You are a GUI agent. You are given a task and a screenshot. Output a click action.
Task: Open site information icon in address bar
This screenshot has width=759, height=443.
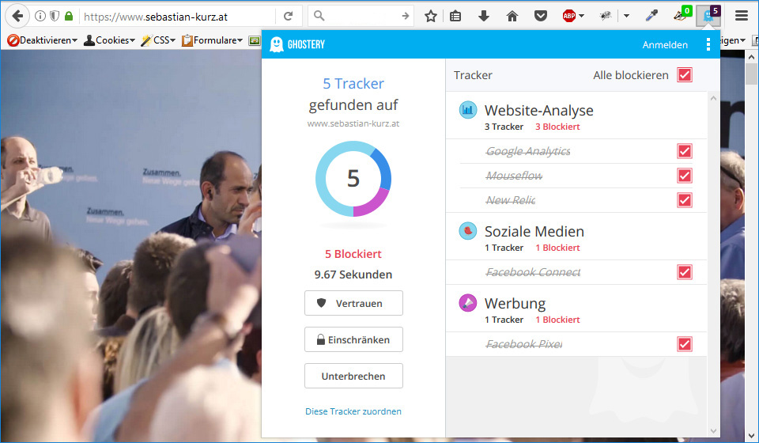(x=40, y=16)
